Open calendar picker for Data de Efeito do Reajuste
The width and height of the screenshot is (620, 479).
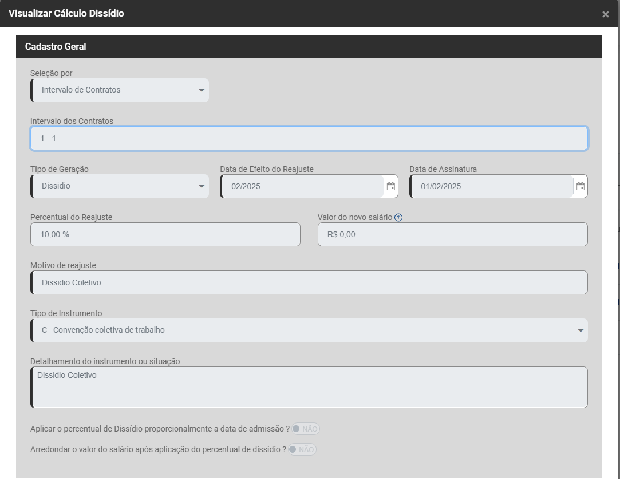tap(390, 186)
